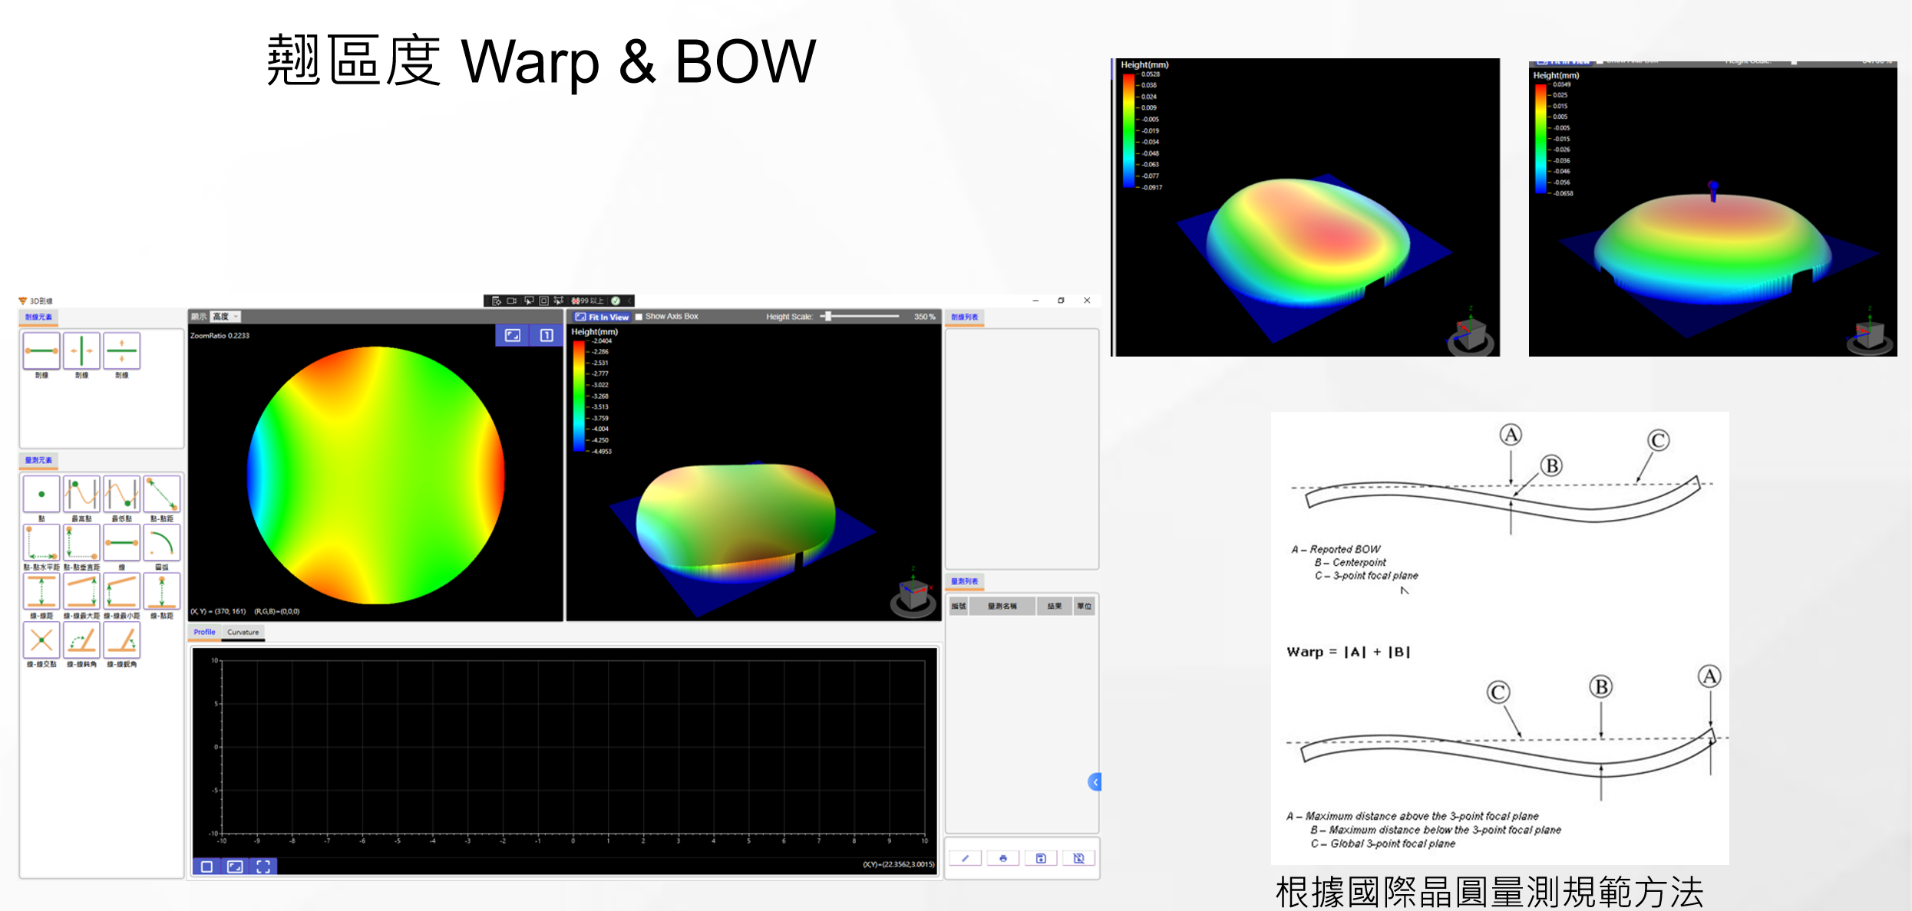Switch to the Curvature tab
Image resolution: width=1912 pixels, height=911 pixels.
[x=243, y=632]
